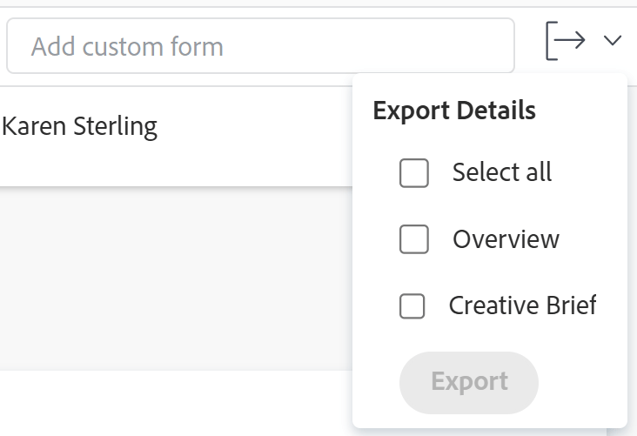The width and height of the screenshot is (637, 436).
Task: Click the "Overview" label text
Action: click(x=506, y=239)
